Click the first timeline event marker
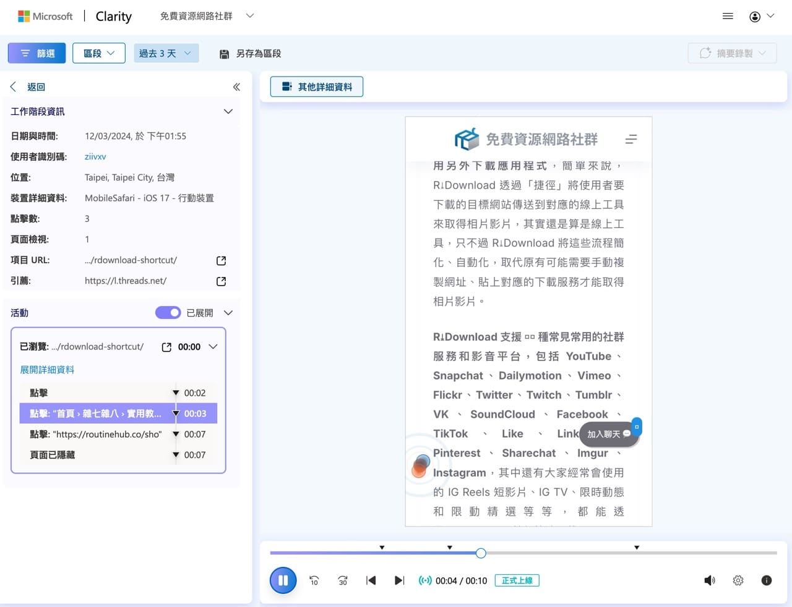Image resolution: width=792 pixels, height=607 pixels. coord(382,548)
